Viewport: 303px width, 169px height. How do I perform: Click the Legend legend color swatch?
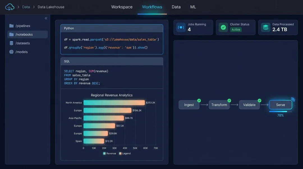[x=120, y=154]
